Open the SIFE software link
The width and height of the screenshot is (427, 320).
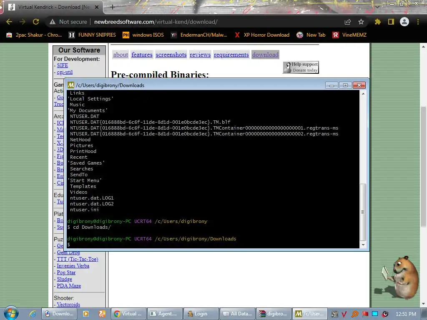(63, 65)
